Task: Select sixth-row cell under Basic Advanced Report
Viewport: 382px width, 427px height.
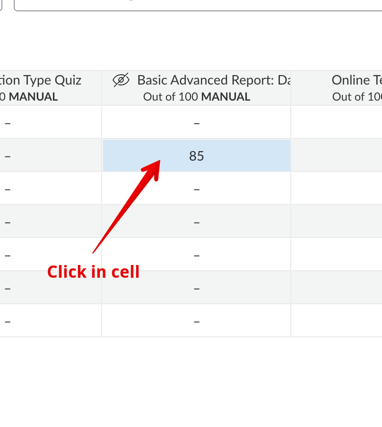Action: tap(197, 288)
